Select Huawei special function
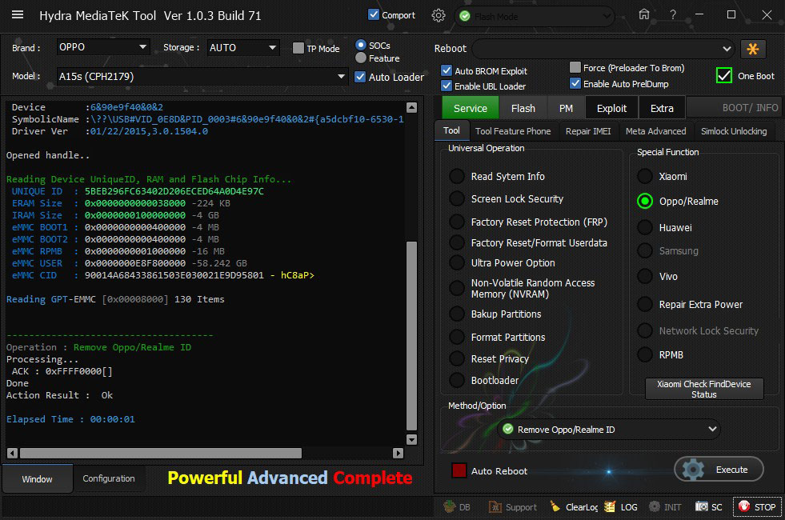 (645, 227)
